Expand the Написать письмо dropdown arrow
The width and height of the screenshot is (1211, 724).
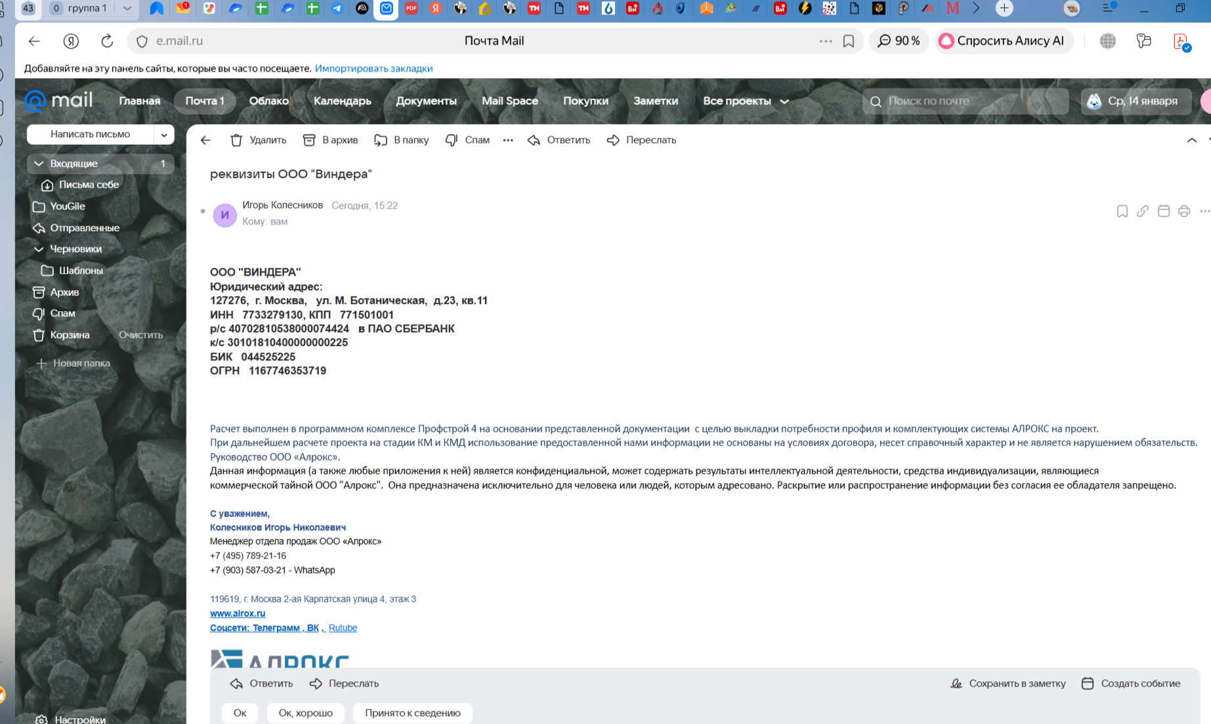[x=164, y=135]
